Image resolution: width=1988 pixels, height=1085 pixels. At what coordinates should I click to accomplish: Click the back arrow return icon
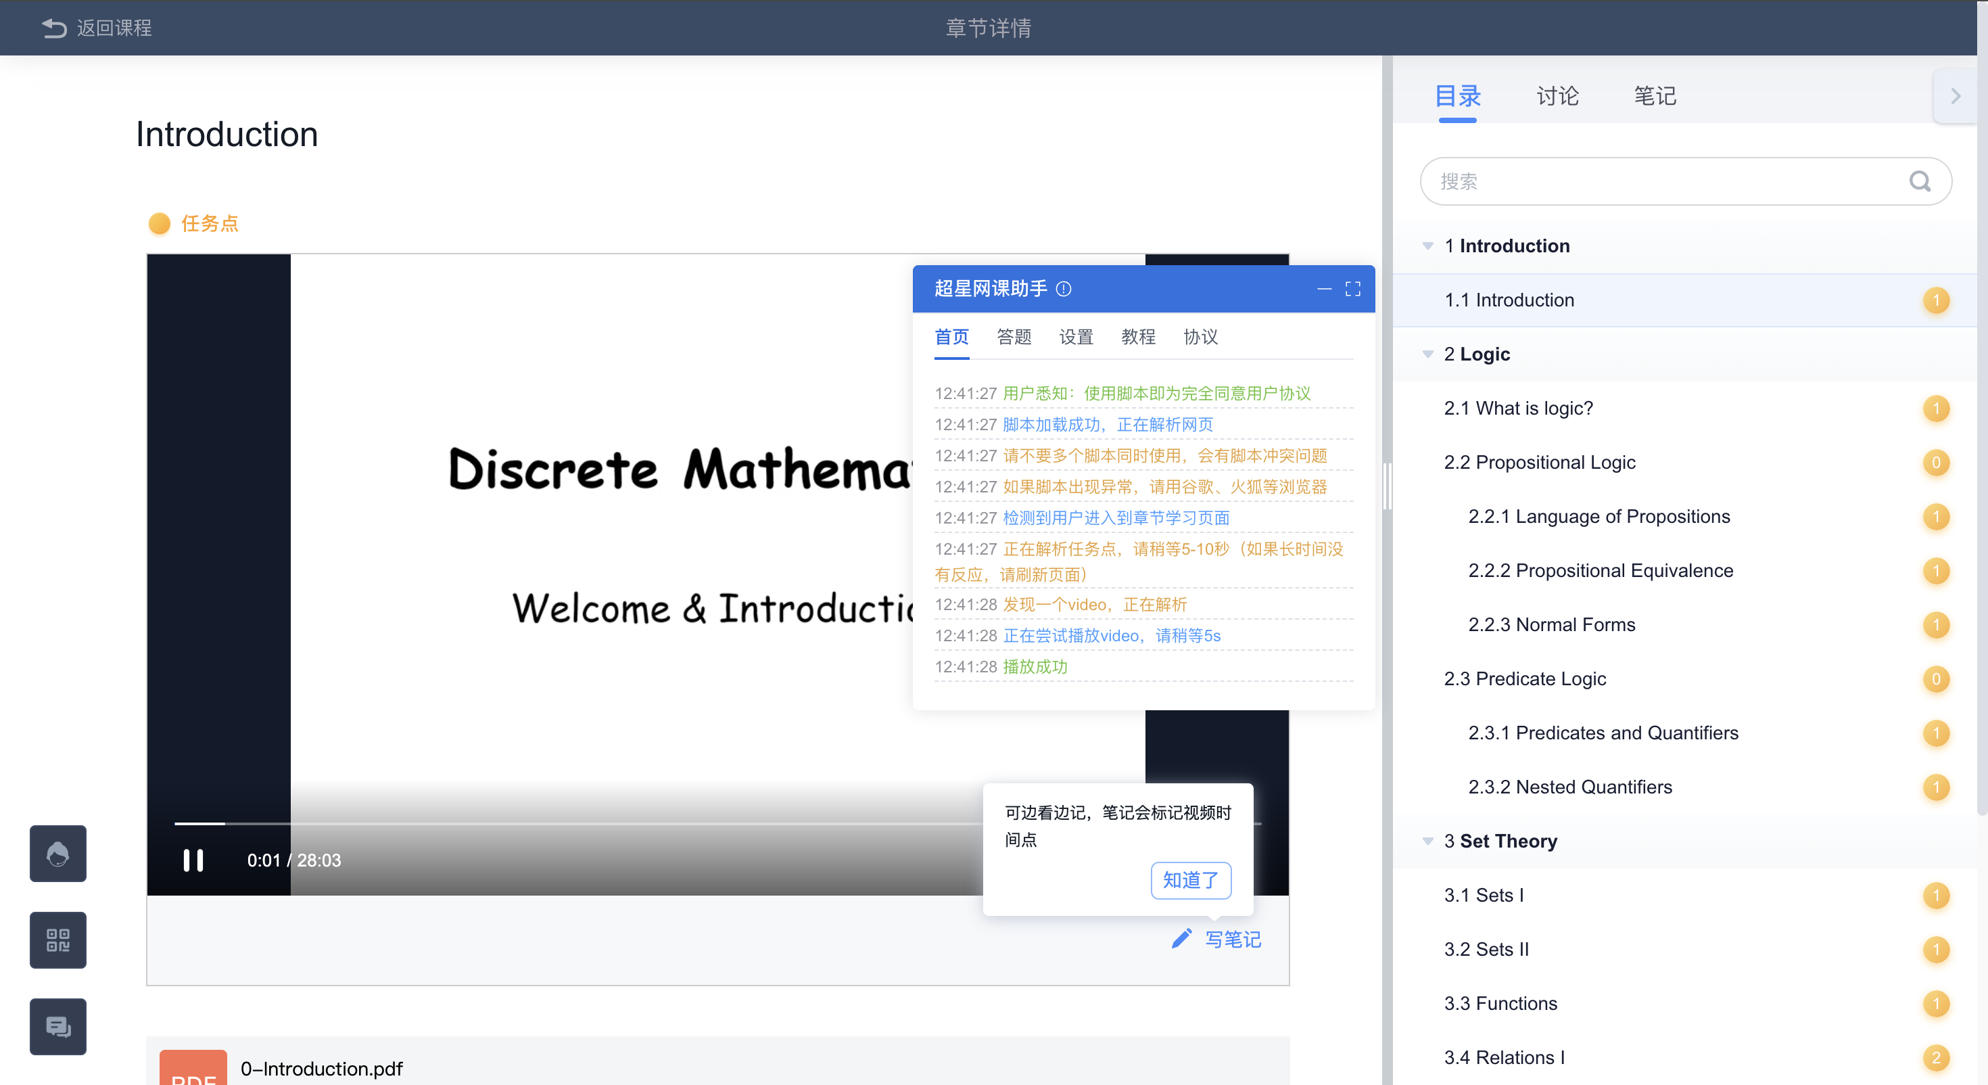(54, 28)
